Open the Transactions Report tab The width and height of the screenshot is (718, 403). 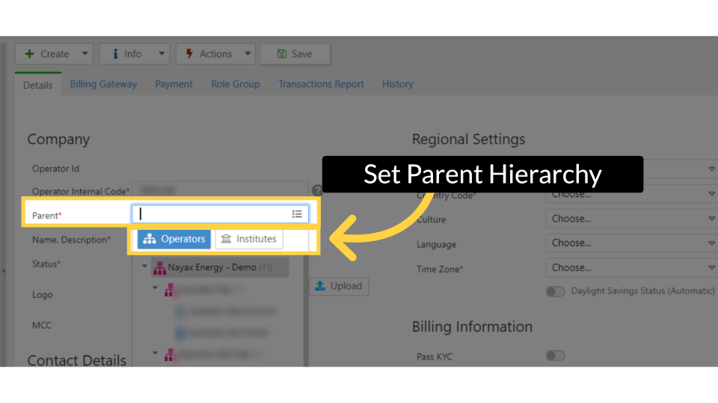pos(321,84)
